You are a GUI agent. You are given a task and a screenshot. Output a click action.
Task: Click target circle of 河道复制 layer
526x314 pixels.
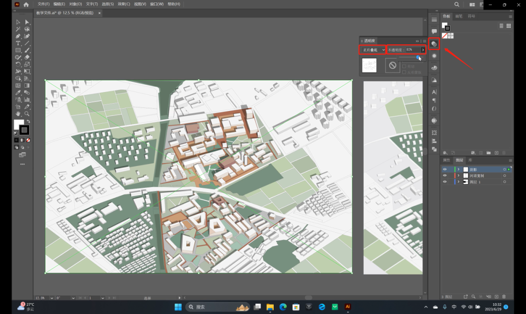(505, 175)
